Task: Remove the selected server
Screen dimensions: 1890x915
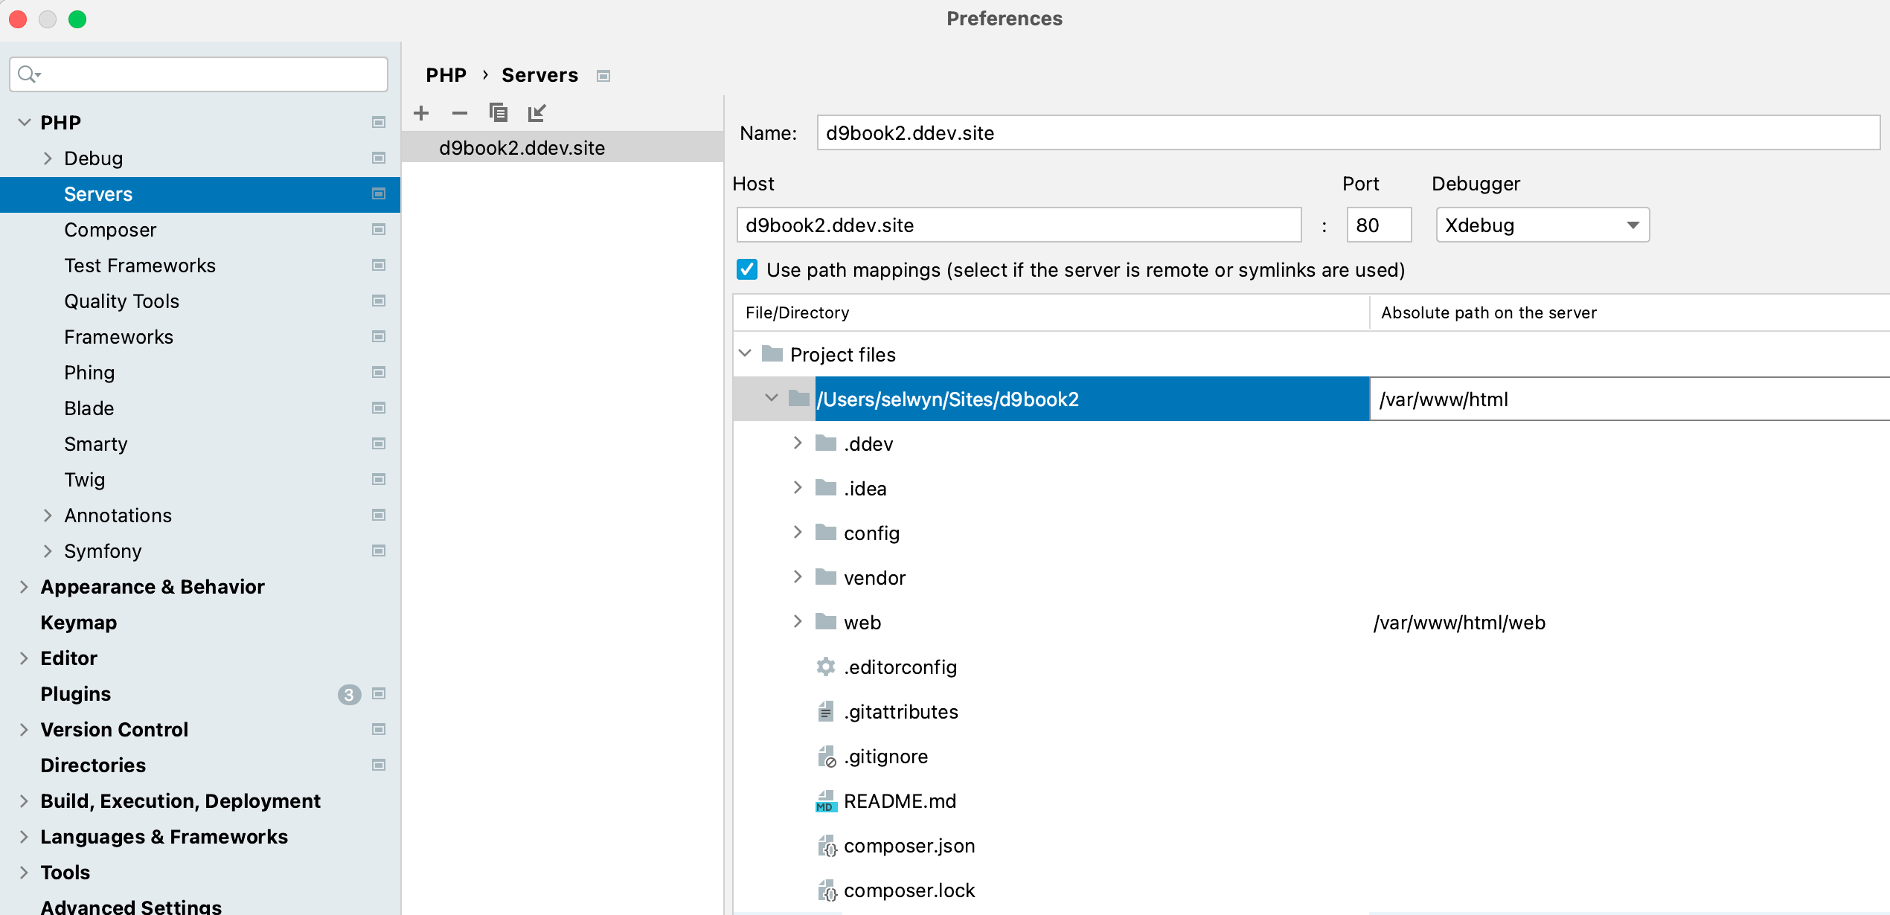Action: point(460,113)
